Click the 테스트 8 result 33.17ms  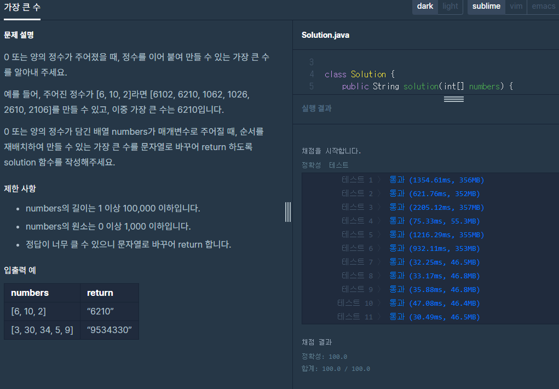click(435, 276)
